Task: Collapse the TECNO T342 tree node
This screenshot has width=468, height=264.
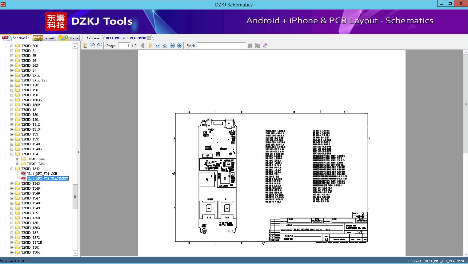Action: tap(12, 169)
